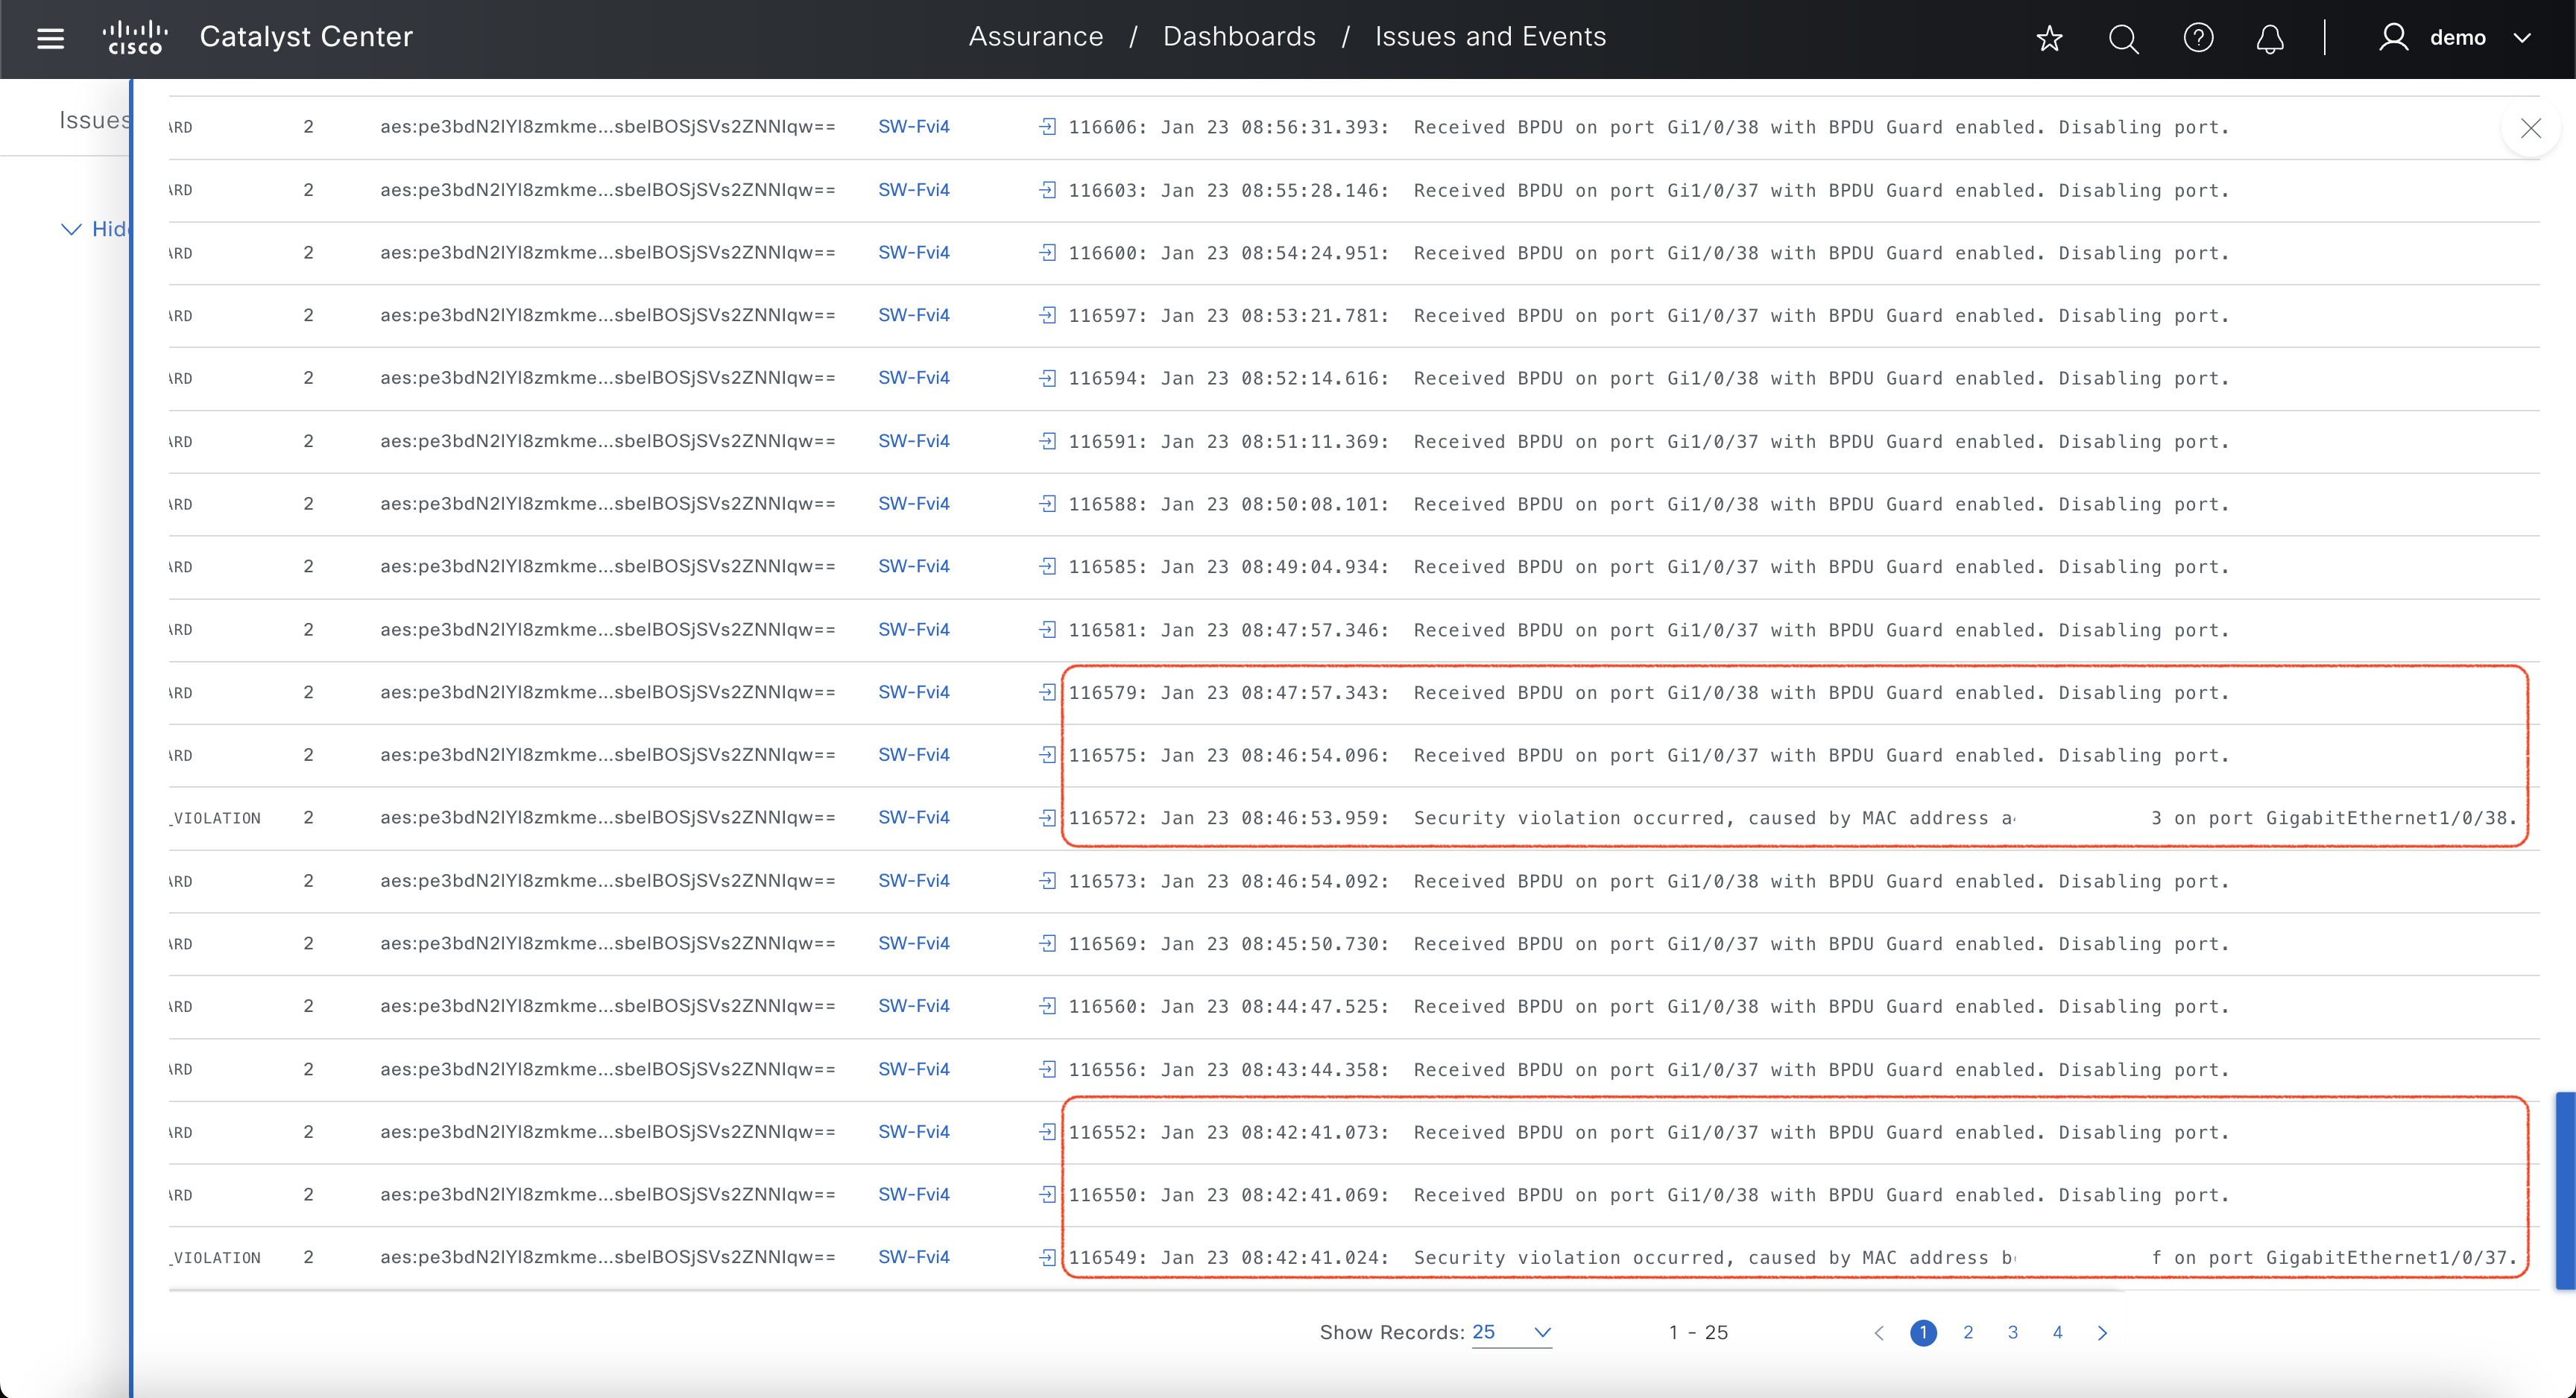This screenshot has width=2576, height=1398.
Task: Open detail icon for event 116579
Action: [x=1047, y=692]
